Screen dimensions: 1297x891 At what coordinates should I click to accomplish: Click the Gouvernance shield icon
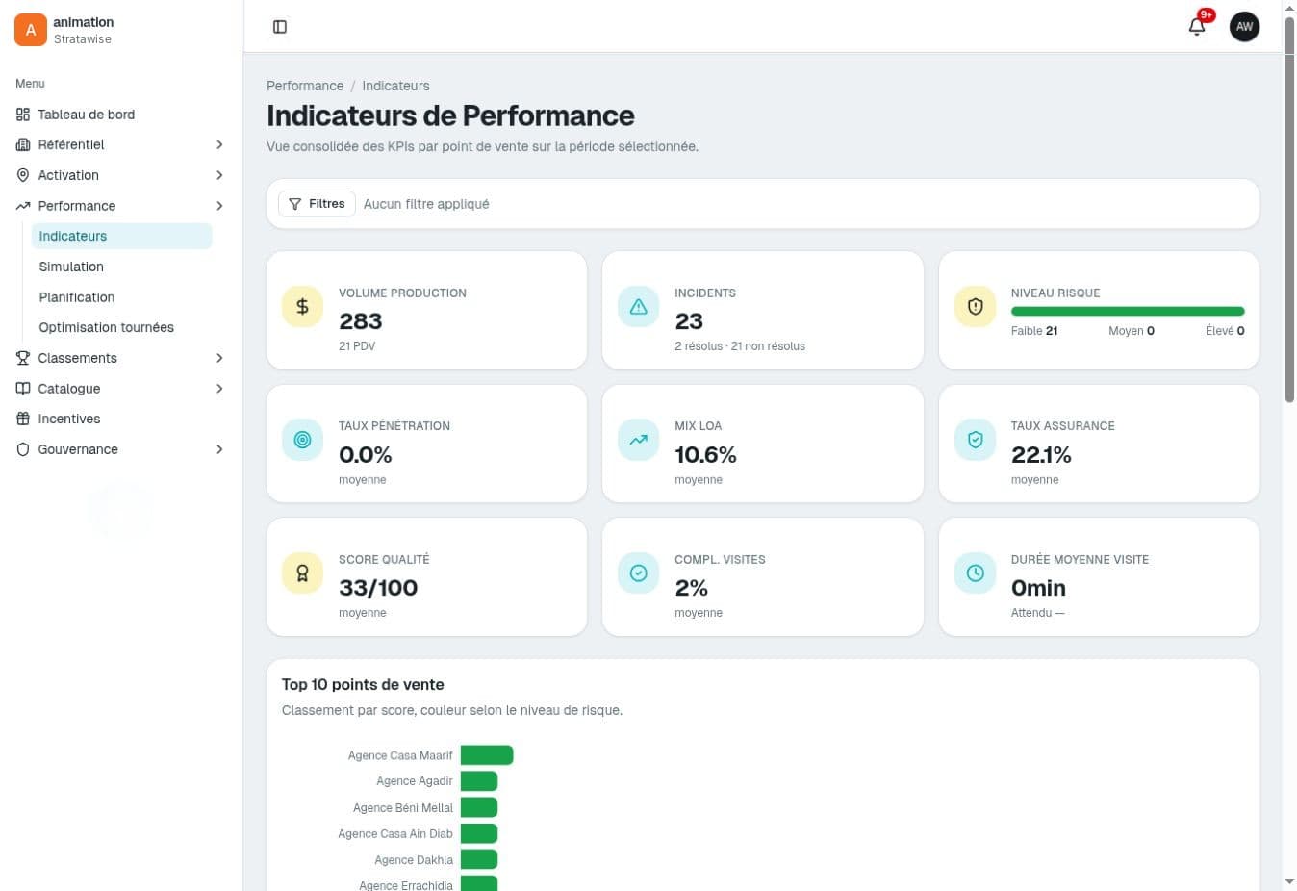click(x=23, y=449)
